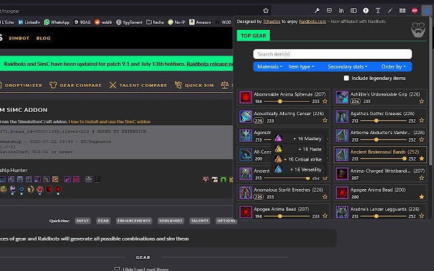
Task: Click Anima-Charged Wristbanding item icon
Action: (342, 174)
